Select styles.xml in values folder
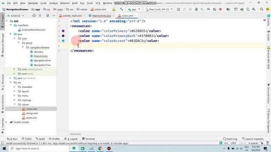 [x=29, y=118]
